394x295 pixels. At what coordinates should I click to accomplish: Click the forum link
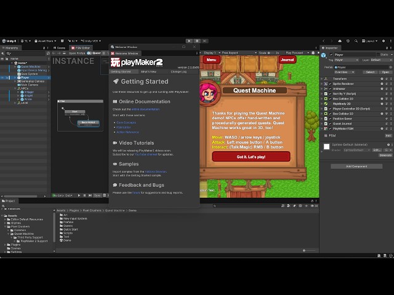coord(136,193)
